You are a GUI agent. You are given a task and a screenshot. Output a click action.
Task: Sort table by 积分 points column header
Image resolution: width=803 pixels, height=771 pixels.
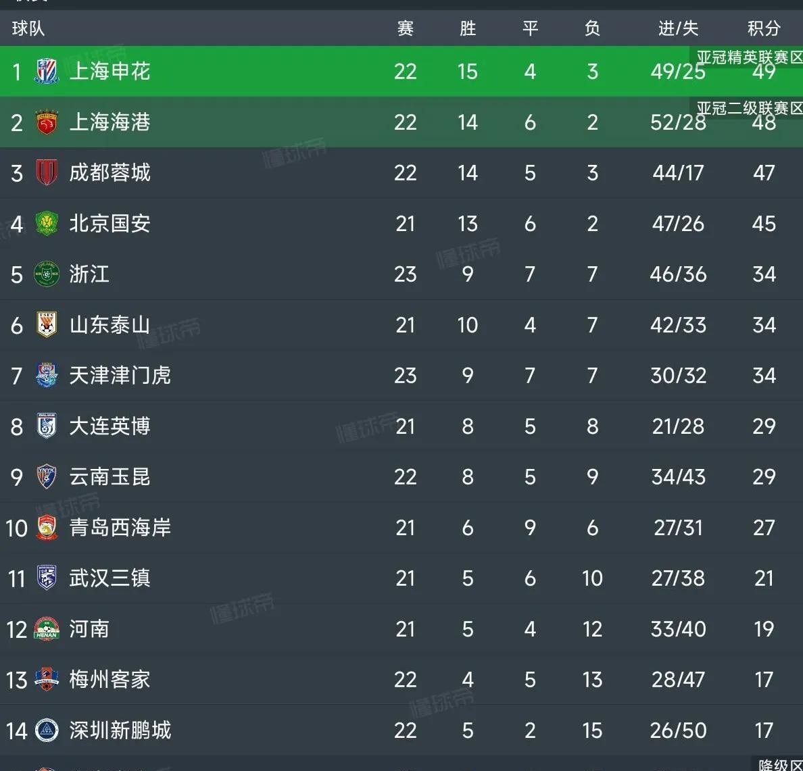point(764,28)
